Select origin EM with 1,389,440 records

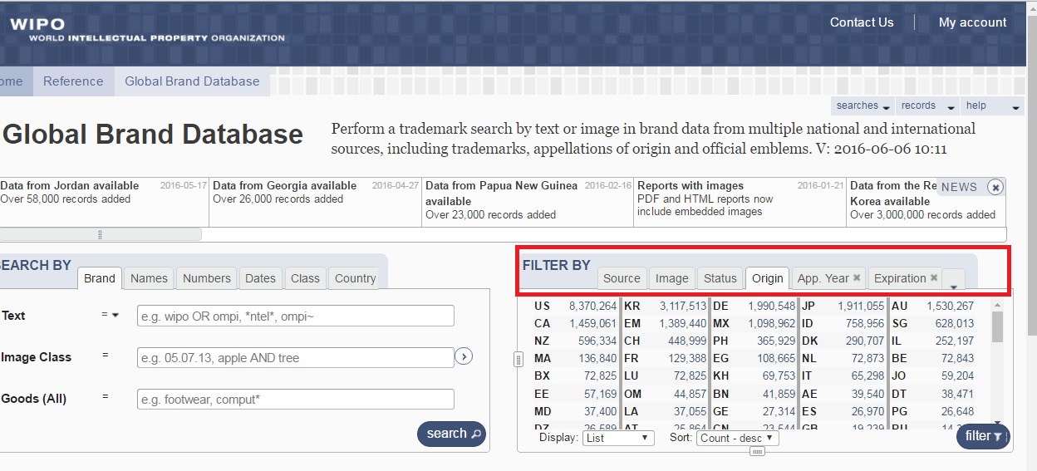point(666,323)
